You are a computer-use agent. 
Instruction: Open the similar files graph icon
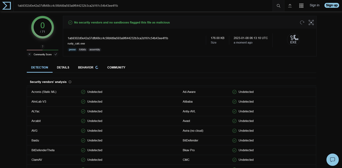coord(311,22)
